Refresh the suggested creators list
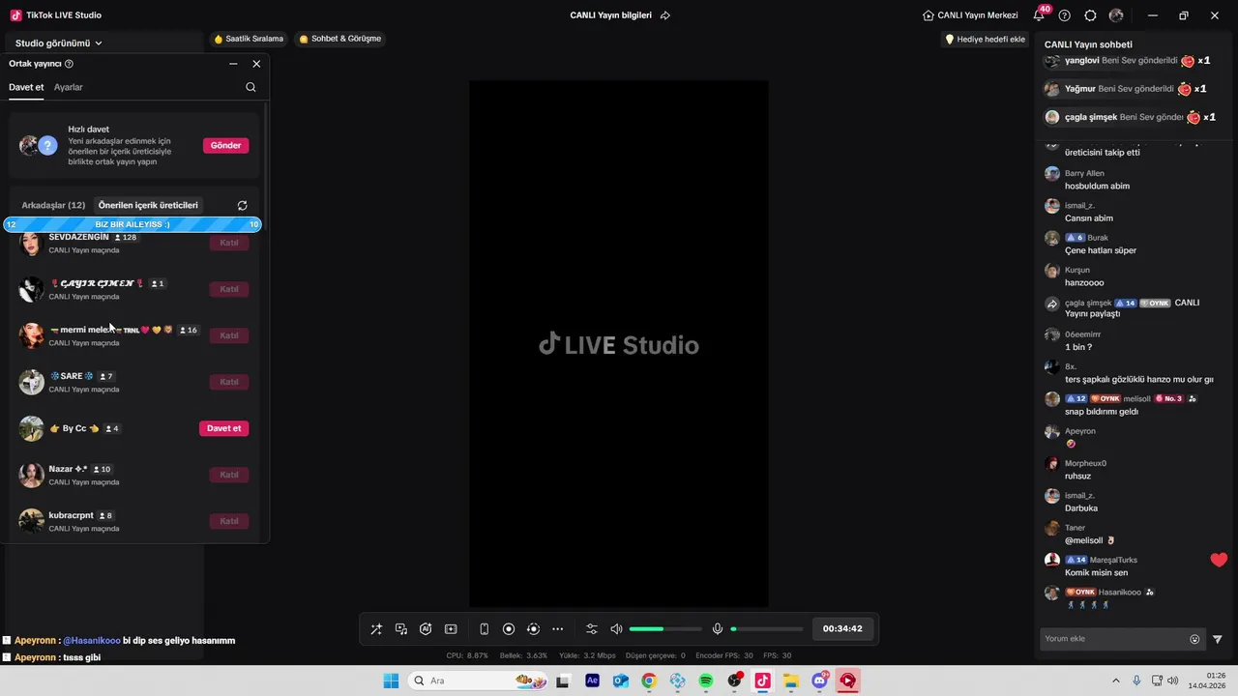The width and height of the screenshot is (1238, 696). (x=243, y=205)
